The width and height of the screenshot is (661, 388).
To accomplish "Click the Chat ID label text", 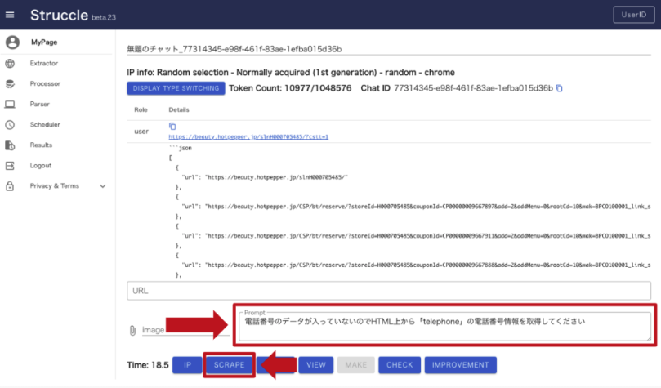I will click(x=375, y=88).
